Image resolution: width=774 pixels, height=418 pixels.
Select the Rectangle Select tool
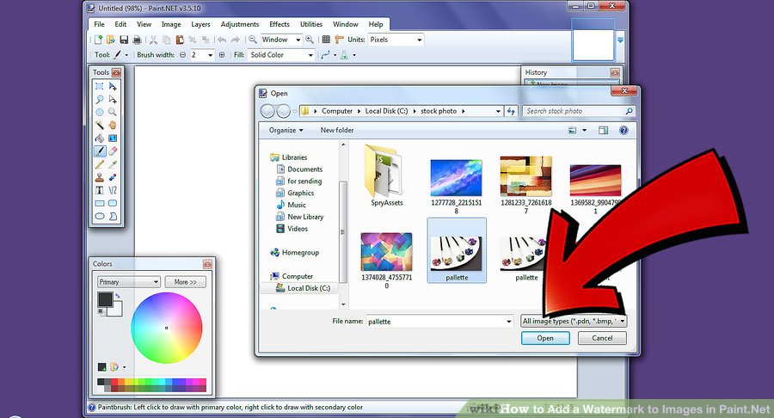coord(100,86)
